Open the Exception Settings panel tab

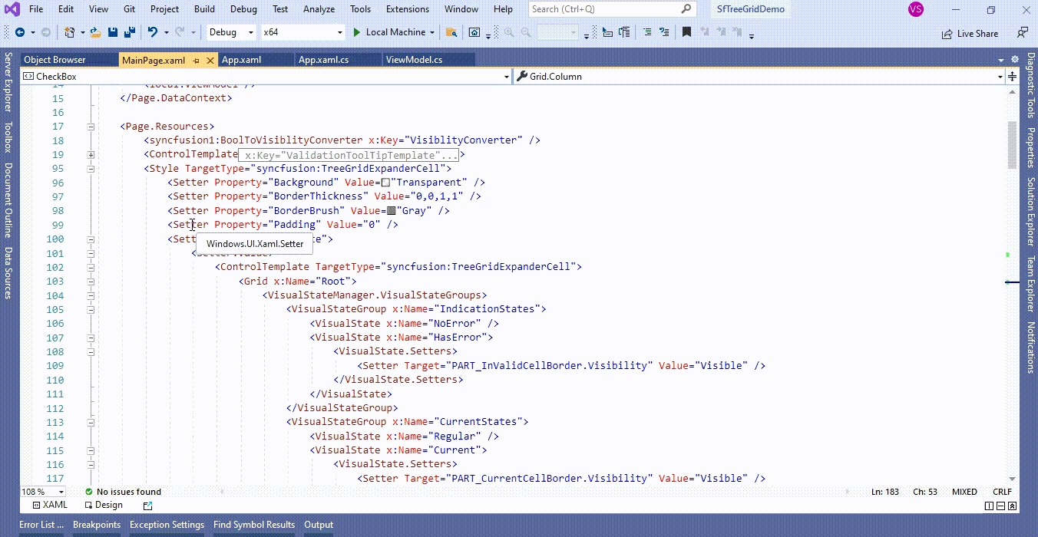click(x=167, y=525)
